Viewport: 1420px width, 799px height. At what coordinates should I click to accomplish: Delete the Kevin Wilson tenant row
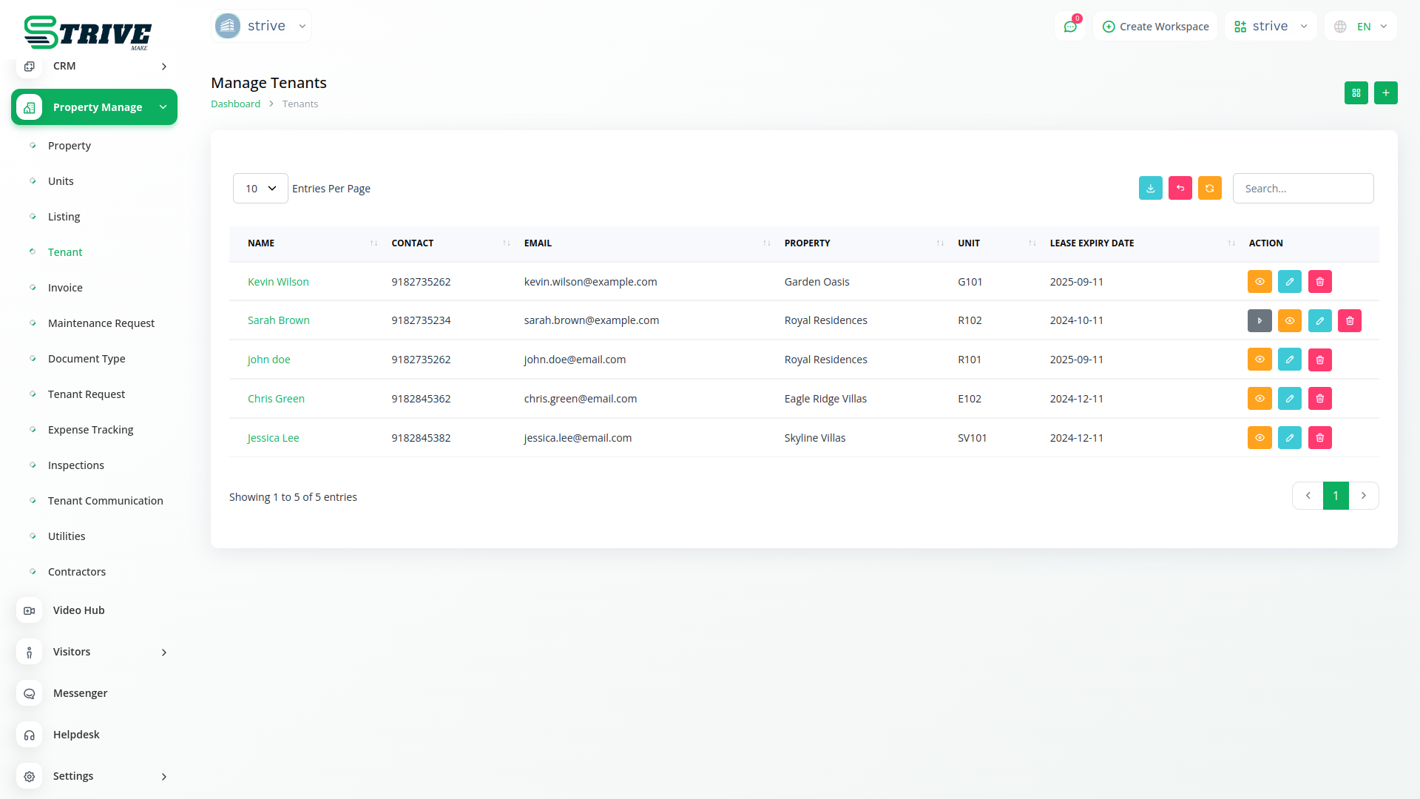1319,282
